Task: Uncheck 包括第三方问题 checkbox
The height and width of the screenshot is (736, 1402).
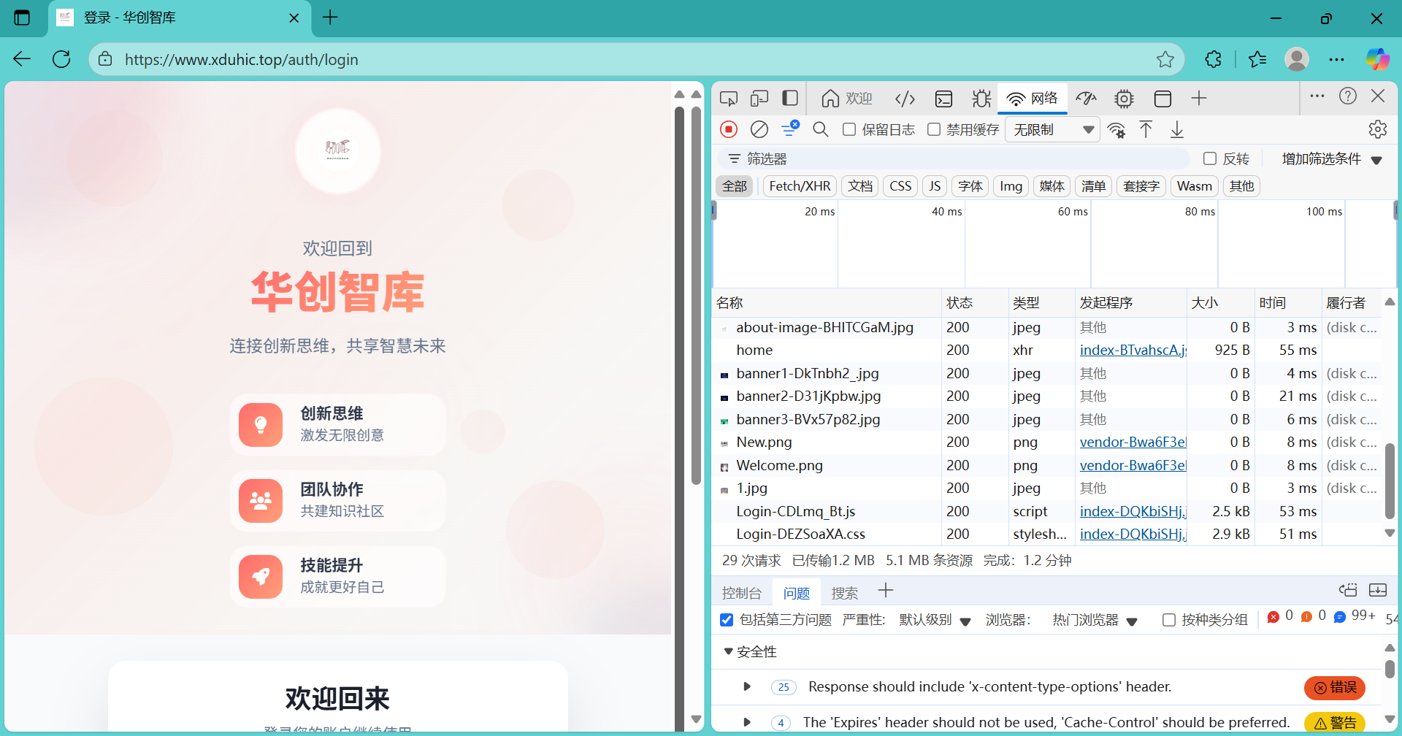Action: [x=727, y=620]
